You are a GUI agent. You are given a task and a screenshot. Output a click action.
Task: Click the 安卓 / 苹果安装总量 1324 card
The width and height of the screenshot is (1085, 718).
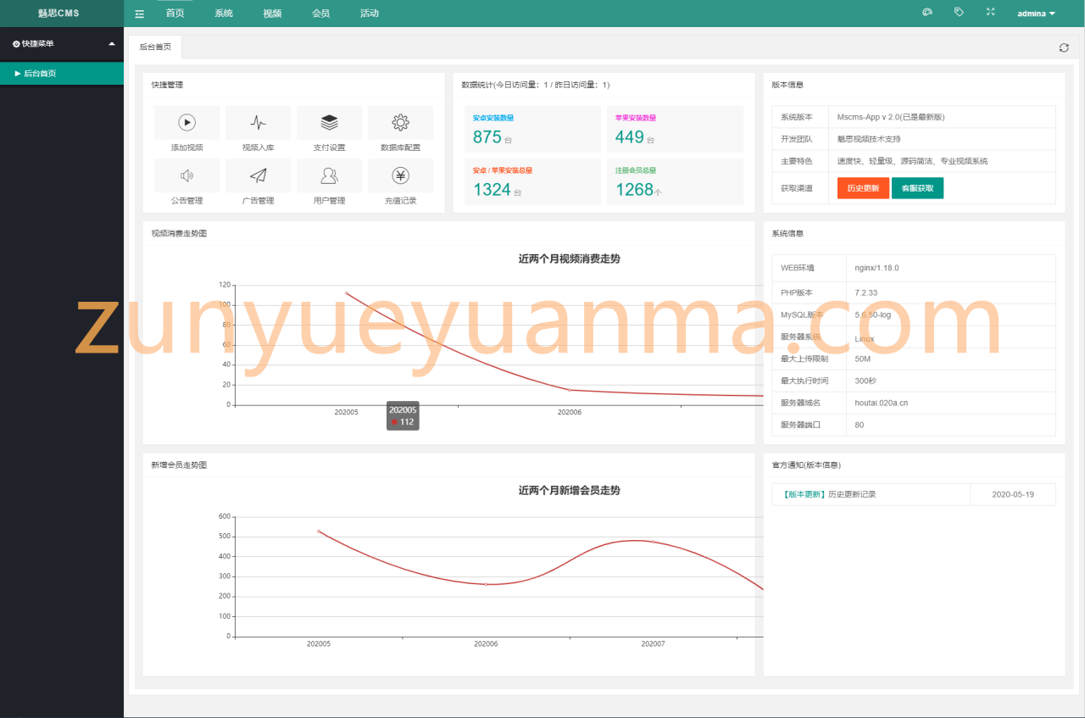pyautogui.click(x=532, y=181)
